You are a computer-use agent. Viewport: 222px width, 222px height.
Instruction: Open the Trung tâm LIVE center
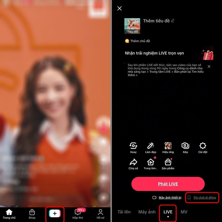[x=151, y=162]
